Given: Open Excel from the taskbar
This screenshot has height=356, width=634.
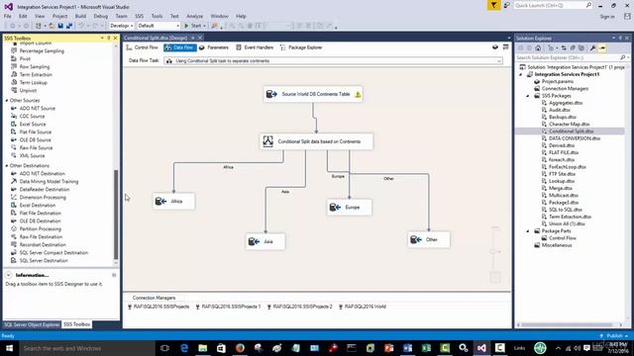Looking at the screenshot, I should point(426,348).
